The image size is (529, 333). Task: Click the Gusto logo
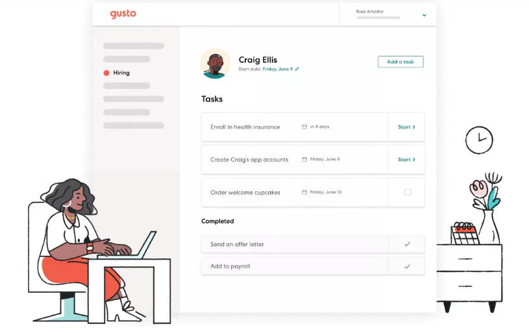click(123, 14)
